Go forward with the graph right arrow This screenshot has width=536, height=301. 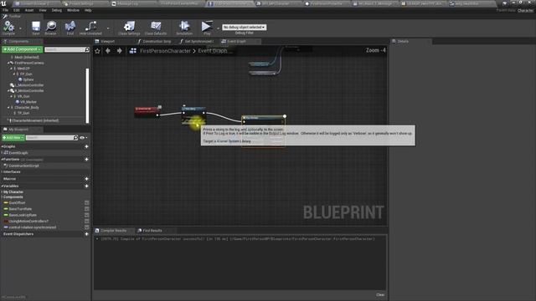tap(119, 51)
